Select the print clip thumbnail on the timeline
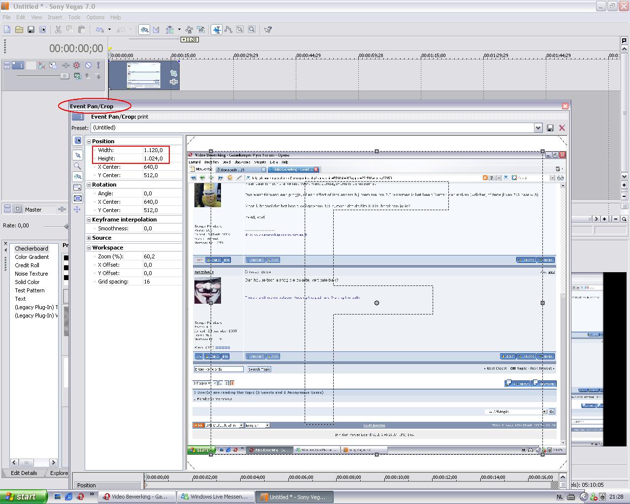The height and width of the screenshot is (504, 630). [143, 75]
